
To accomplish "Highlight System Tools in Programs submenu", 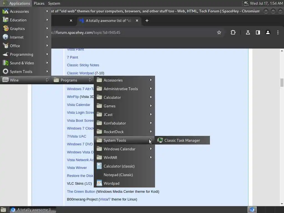I will (124, 140).
